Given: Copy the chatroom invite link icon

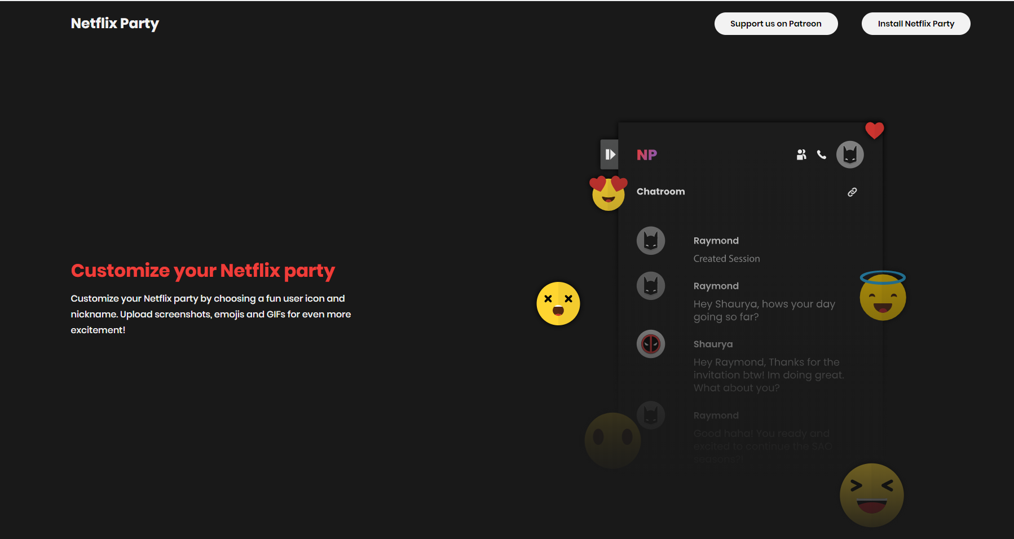Looking at the screenshot, I should pos(852,192).
